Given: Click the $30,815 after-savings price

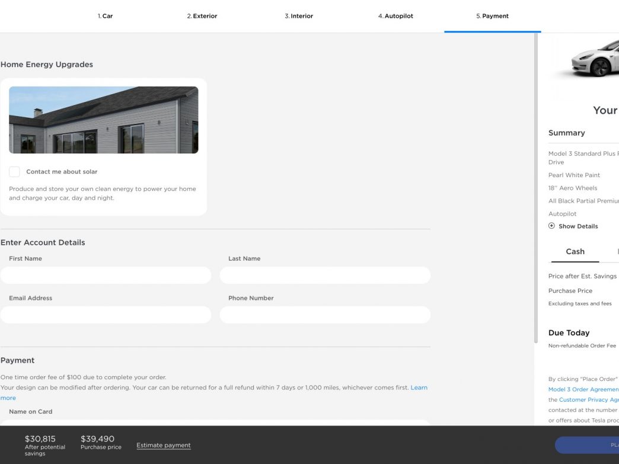Looking at the screenshot, I should (x=40, y=439).
